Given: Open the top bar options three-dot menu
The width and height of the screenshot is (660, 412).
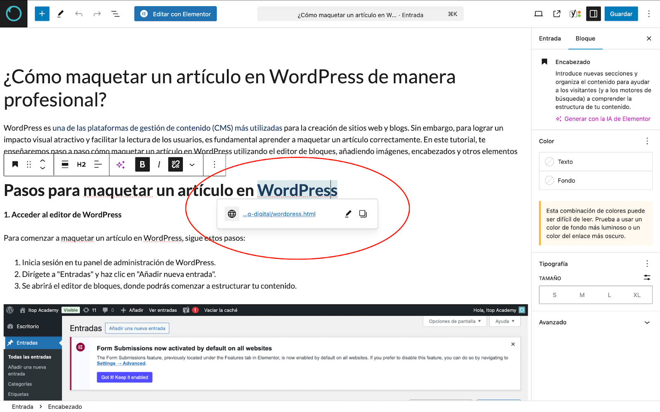Looking at the screenshot, I should pos(649,14).
